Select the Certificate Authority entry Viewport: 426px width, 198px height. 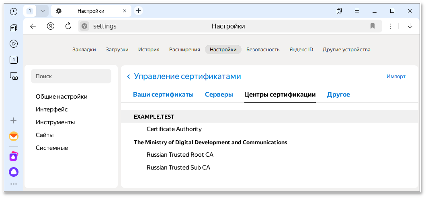click(174, 129)
